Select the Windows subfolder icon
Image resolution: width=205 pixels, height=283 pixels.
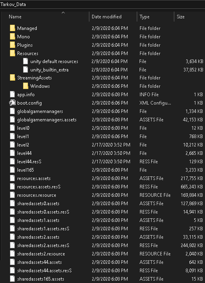tap(26, 86)
